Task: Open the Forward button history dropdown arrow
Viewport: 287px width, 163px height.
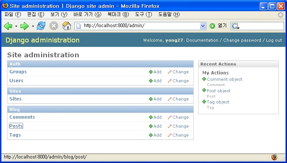Action: pyautogui.click(x=33, y=26)
